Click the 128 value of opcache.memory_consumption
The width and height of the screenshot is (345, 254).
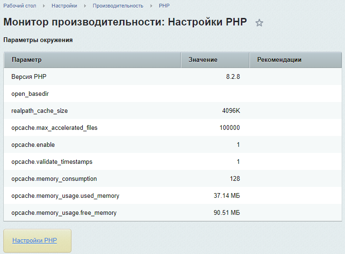pos(235,179)
